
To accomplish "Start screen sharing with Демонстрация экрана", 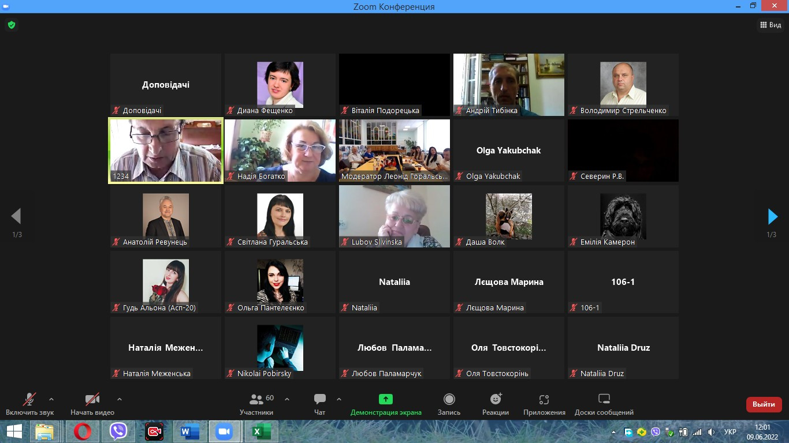I will (385, 399).
